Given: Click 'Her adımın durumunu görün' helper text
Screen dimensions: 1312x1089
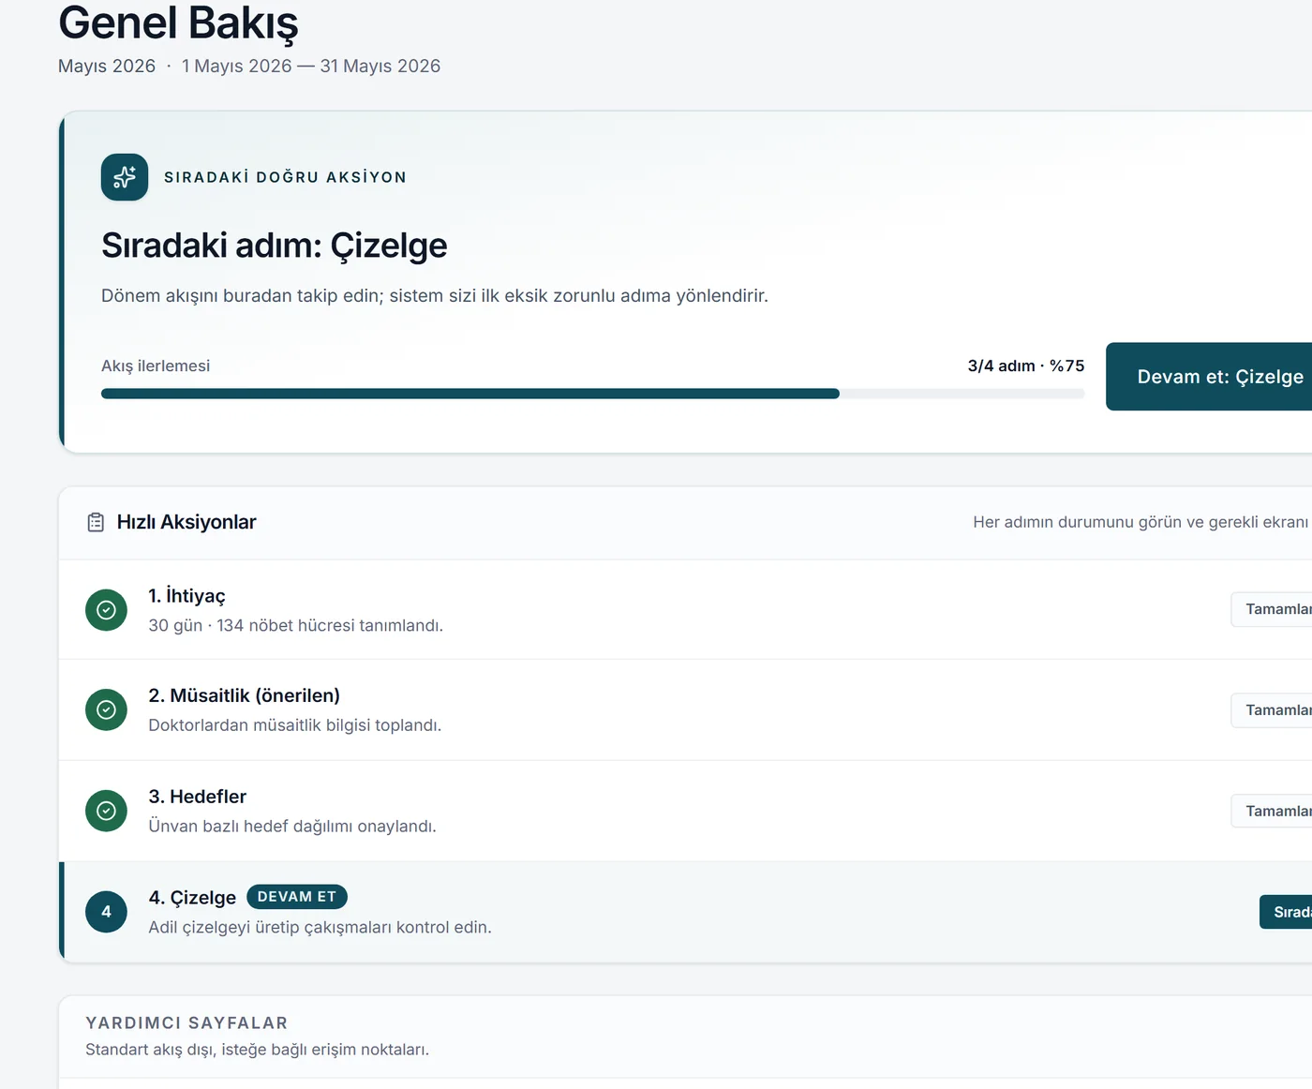Looking at the screenshot, I should 1142,522.
